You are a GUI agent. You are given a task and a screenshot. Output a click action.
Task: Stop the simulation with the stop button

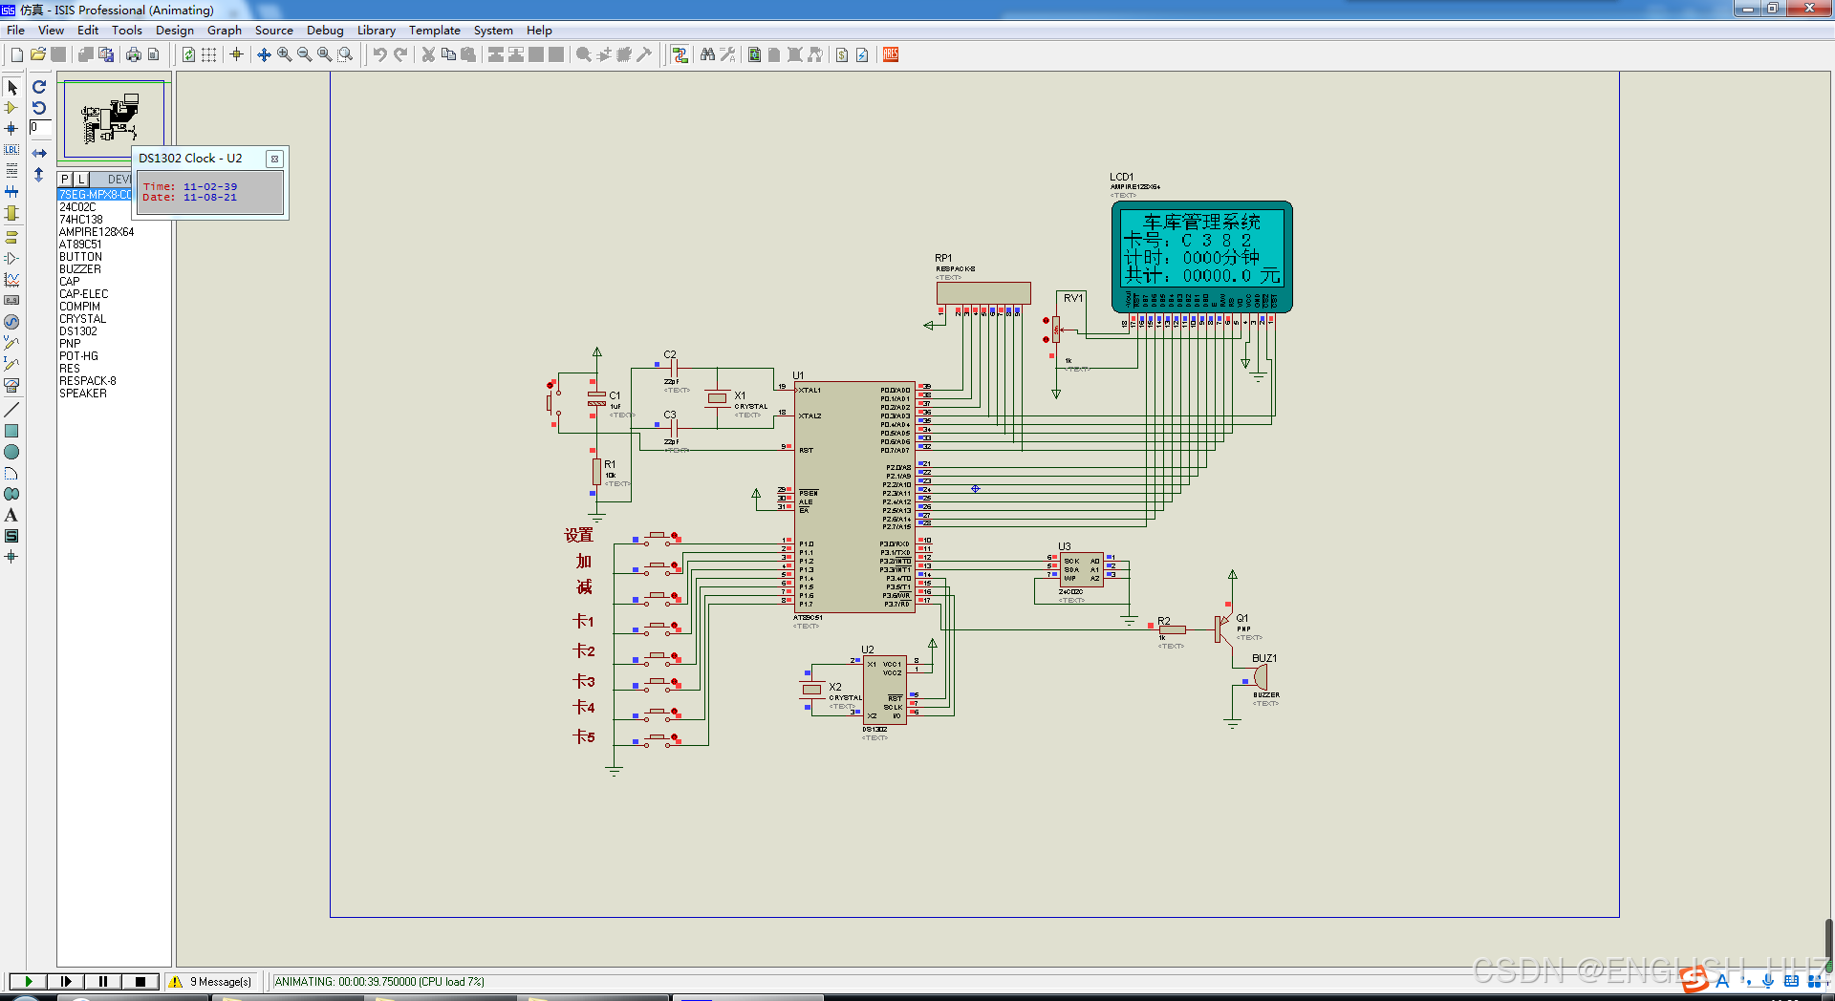(140, 981)
